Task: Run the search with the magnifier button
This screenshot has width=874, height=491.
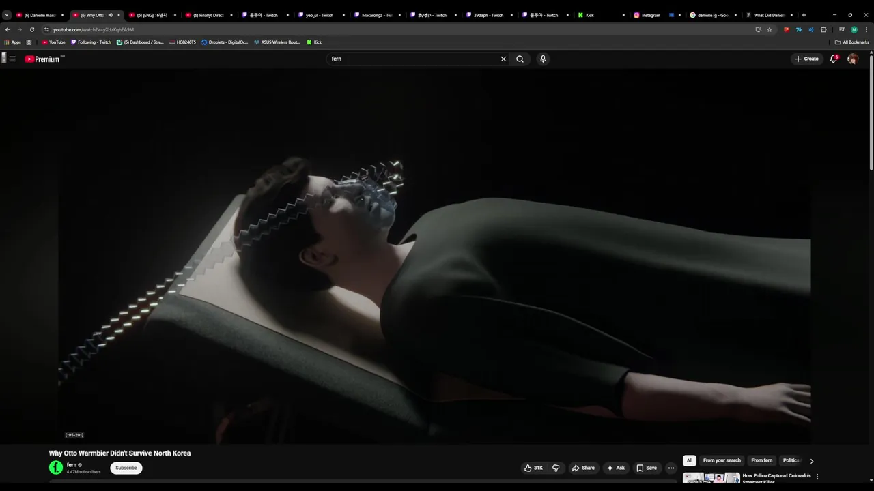Action: pyautogui.click(x=520, y=59)
